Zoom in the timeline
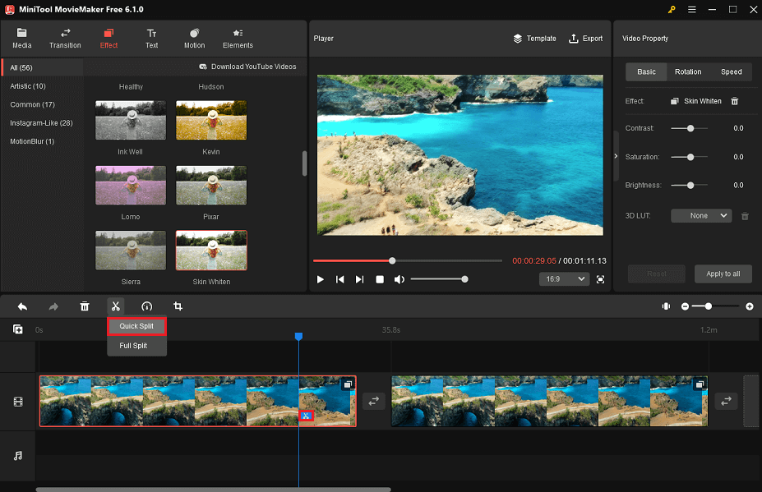Image resolution: width=762 pixels, height=492 pixels. pos(750,306)
